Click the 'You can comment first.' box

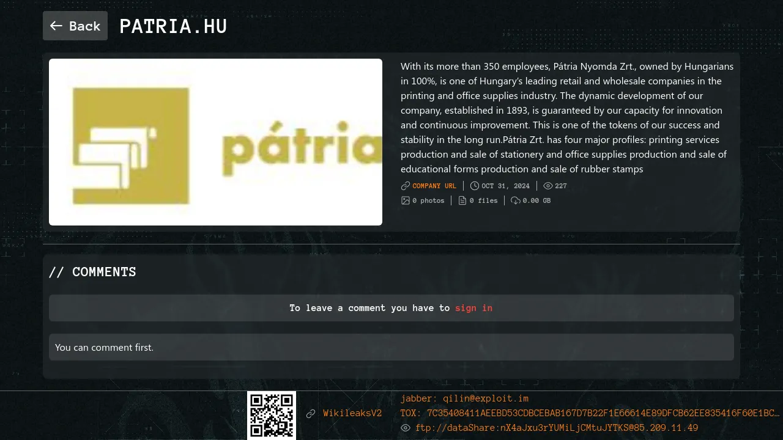391,347
